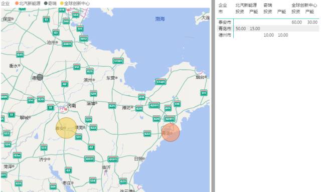The width and height of the screenshot is (321, 192).
Task: Click the 烟台 city label on map
Action: pos(200,77)
